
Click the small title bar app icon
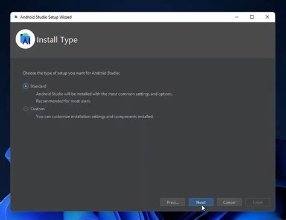16,17
